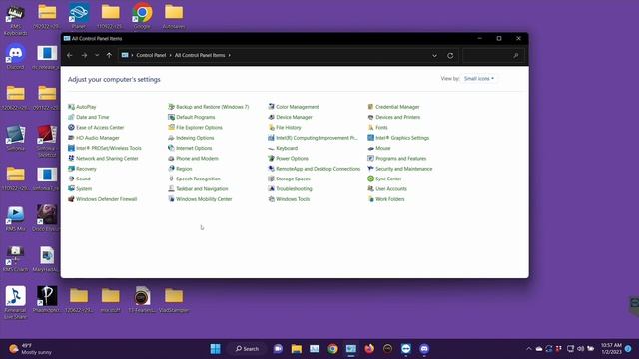Show hidden system tray icons chevron
This screenshot has width=639, height=359.
529,349
